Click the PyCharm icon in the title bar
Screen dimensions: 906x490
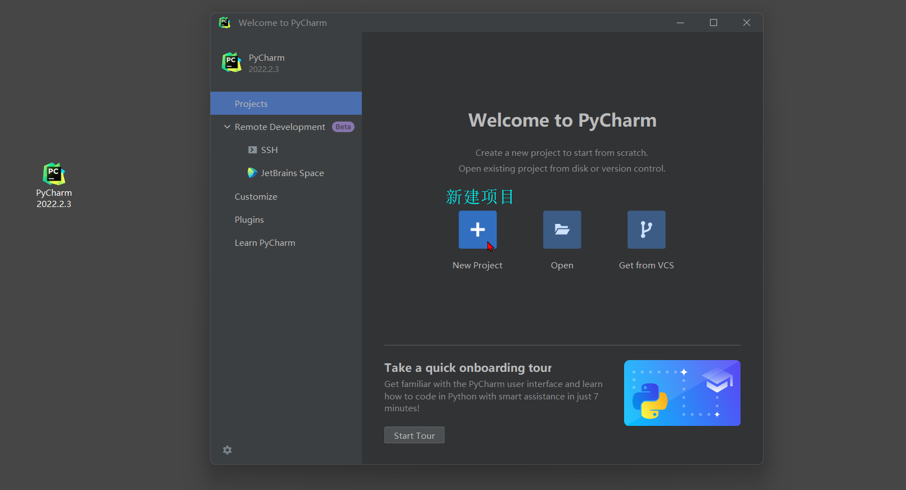pyautogui.click(x=225, y=23)
